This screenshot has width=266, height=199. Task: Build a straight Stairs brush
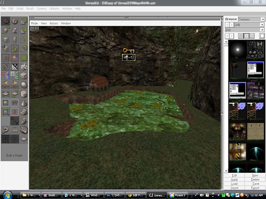(x=24, y=112)
